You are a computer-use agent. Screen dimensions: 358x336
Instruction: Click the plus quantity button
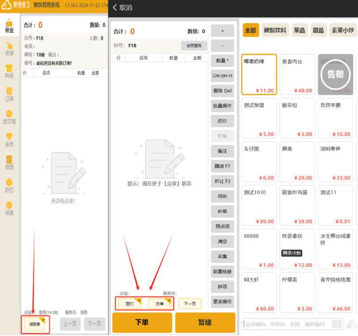[x=223, y=31]
